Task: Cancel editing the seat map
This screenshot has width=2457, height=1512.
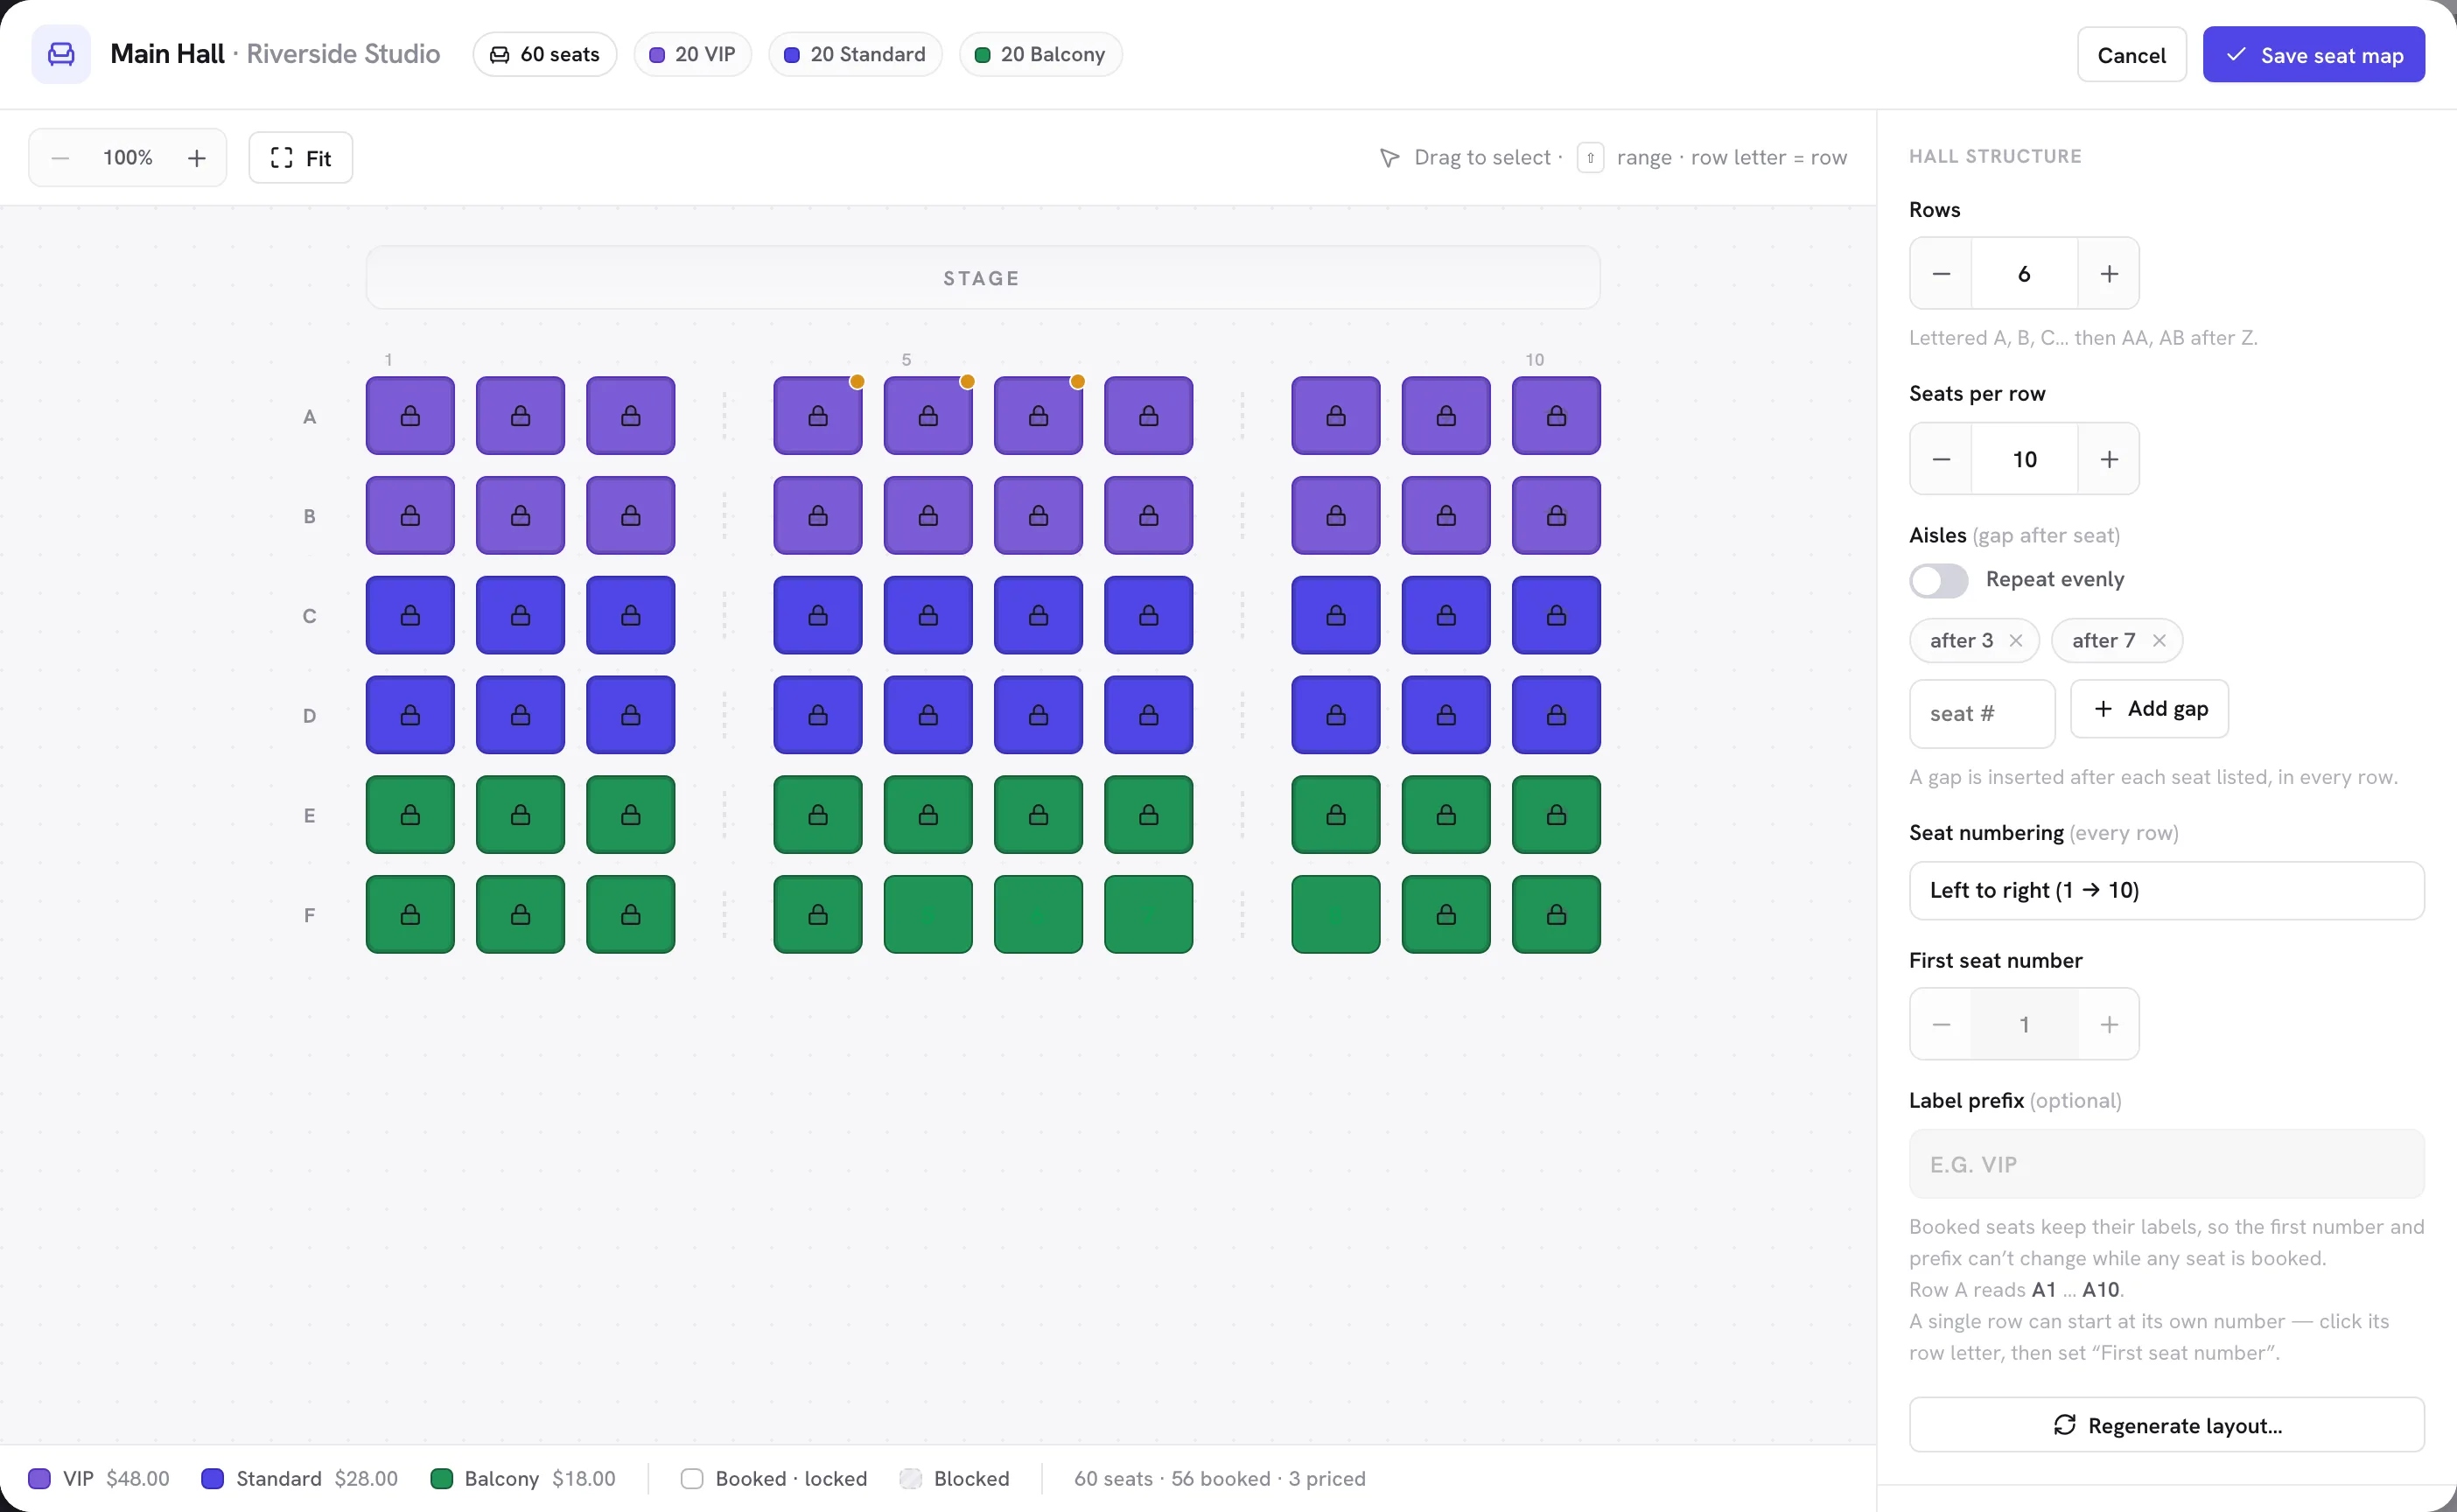Action: pos(2131,55)
